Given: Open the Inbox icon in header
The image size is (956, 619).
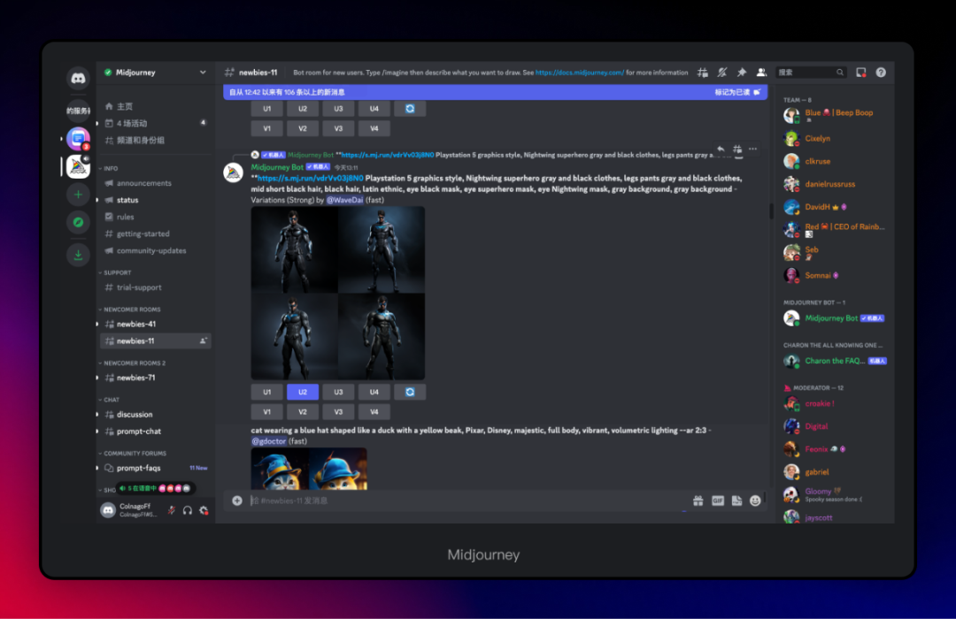Looking at the screenshot, I should pyautogui.click(x=861, y=73).
